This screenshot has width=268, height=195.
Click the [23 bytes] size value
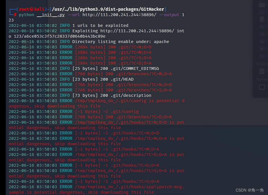[85, 79]
